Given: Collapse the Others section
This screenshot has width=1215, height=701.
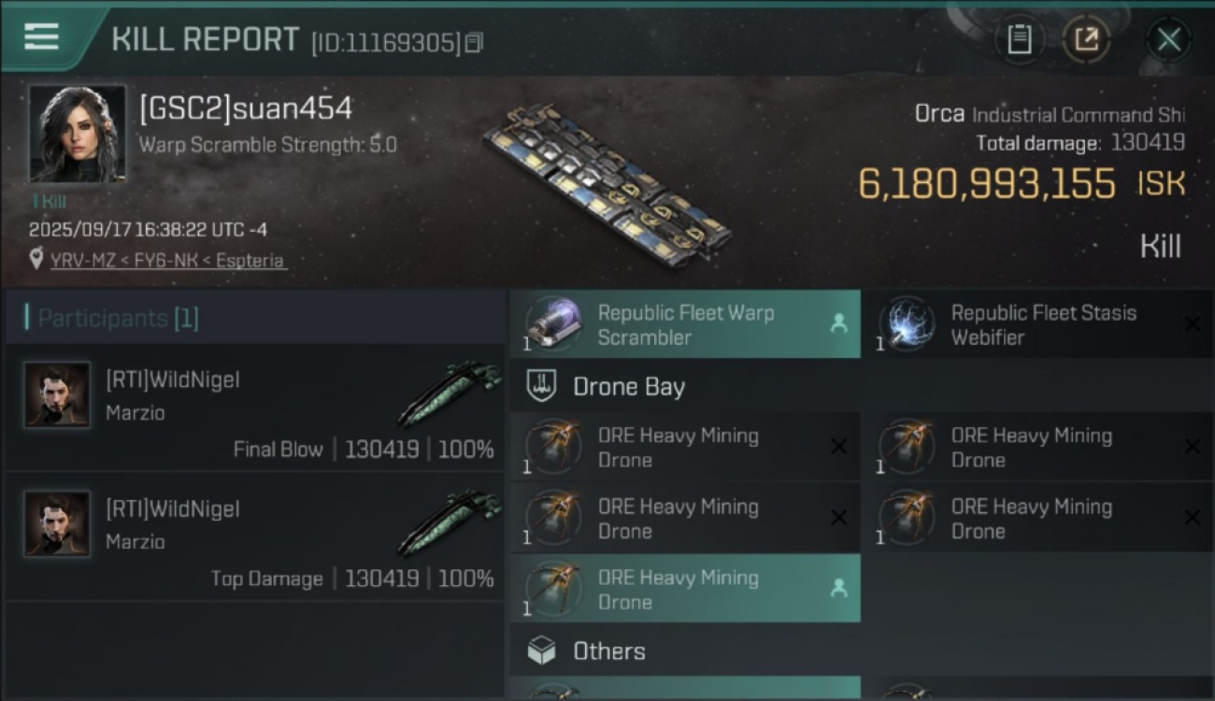Looking at the screenshot, I should tap(608, 651).
